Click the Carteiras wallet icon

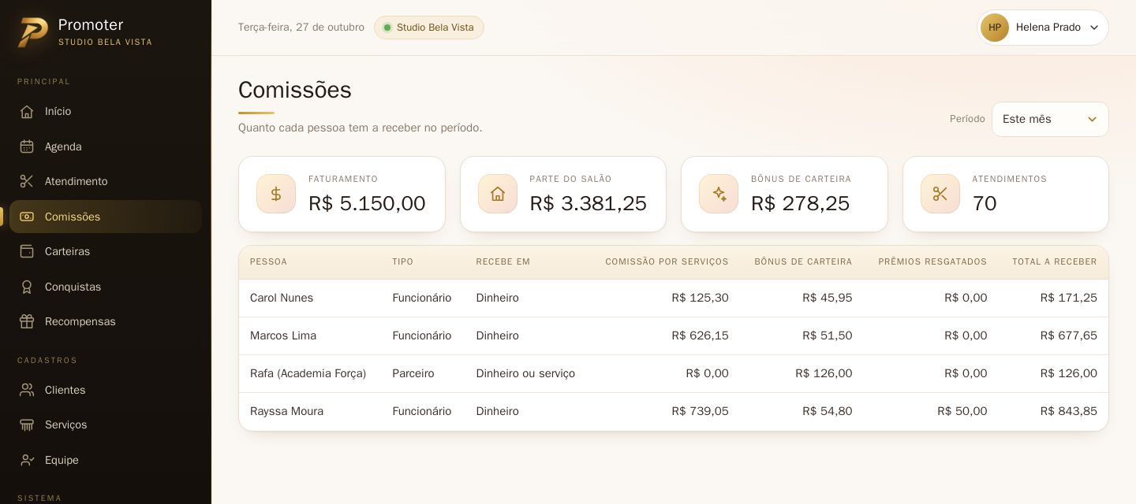pyautogui.click(x=27, y=251)
